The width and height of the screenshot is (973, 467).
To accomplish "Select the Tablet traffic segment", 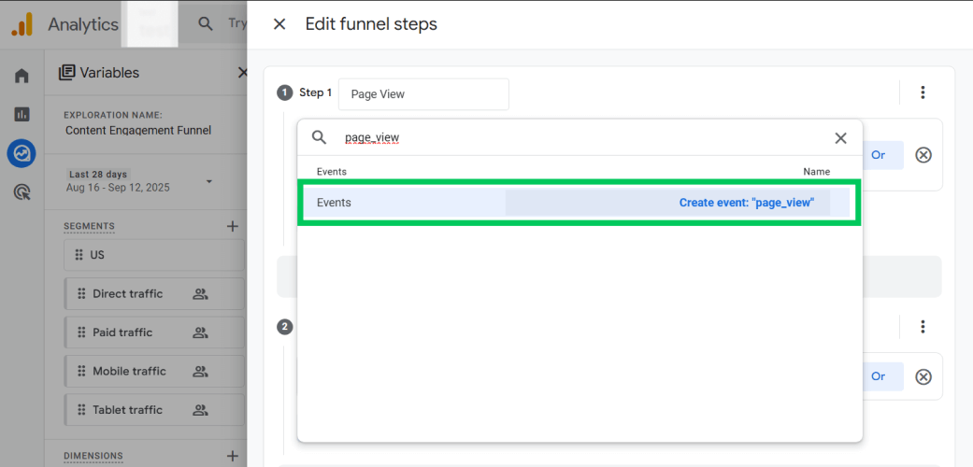I will pyautogui.click(x=154, y=409).
